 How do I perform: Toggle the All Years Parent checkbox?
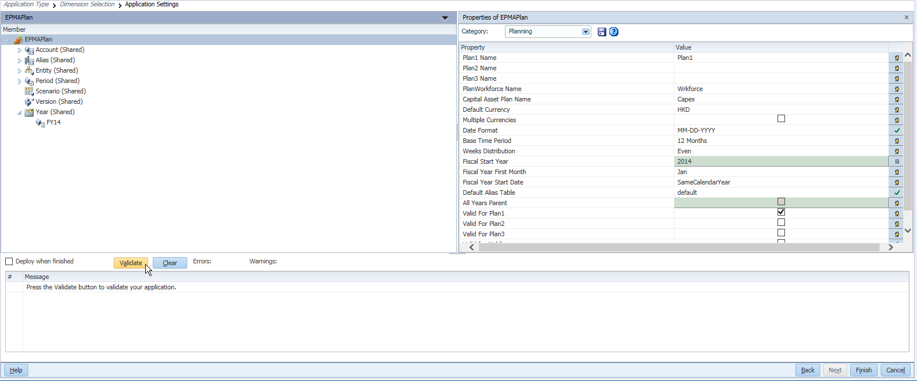point(781,202)
